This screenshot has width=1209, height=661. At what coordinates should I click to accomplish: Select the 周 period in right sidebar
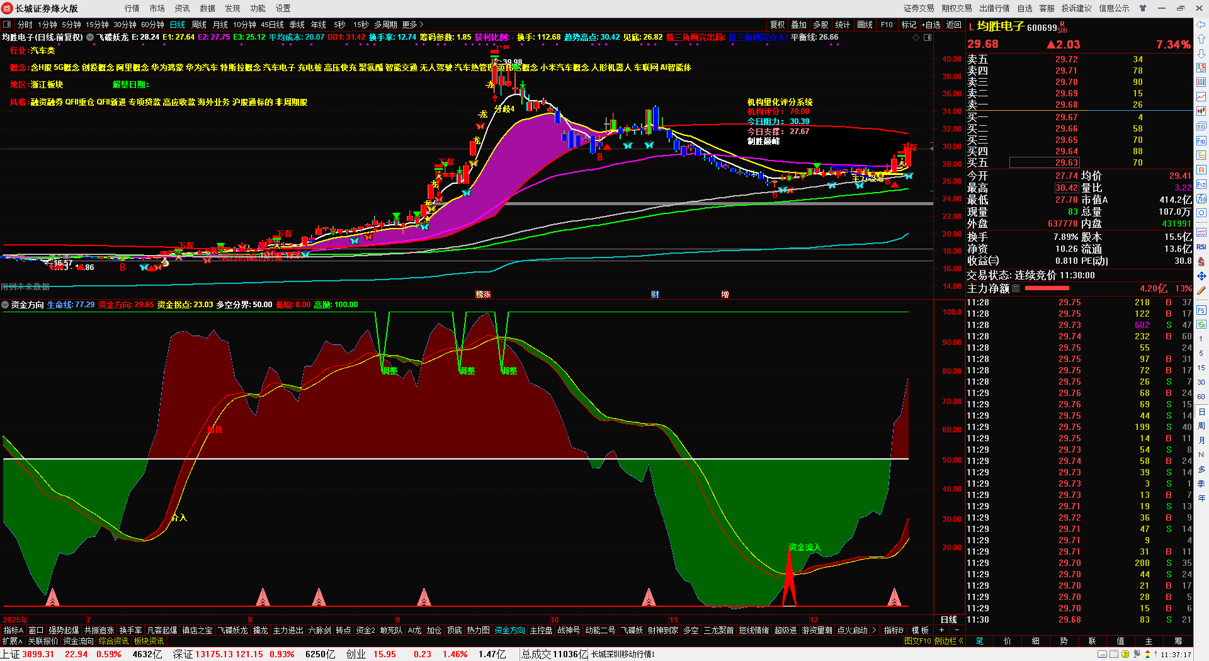(x=1201, y=426)
